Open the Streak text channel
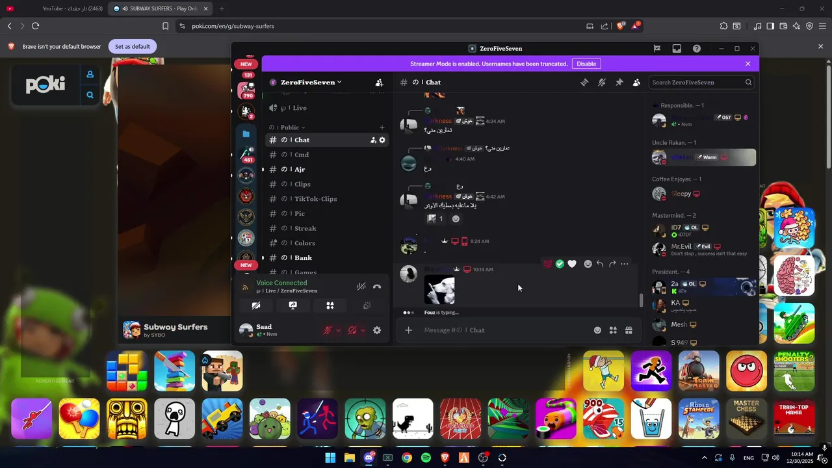 pyautogui.click(x=328, y=228)
